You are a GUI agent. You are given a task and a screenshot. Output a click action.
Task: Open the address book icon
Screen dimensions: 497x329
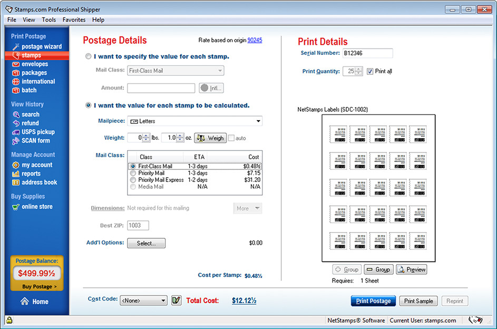point(16,182)
